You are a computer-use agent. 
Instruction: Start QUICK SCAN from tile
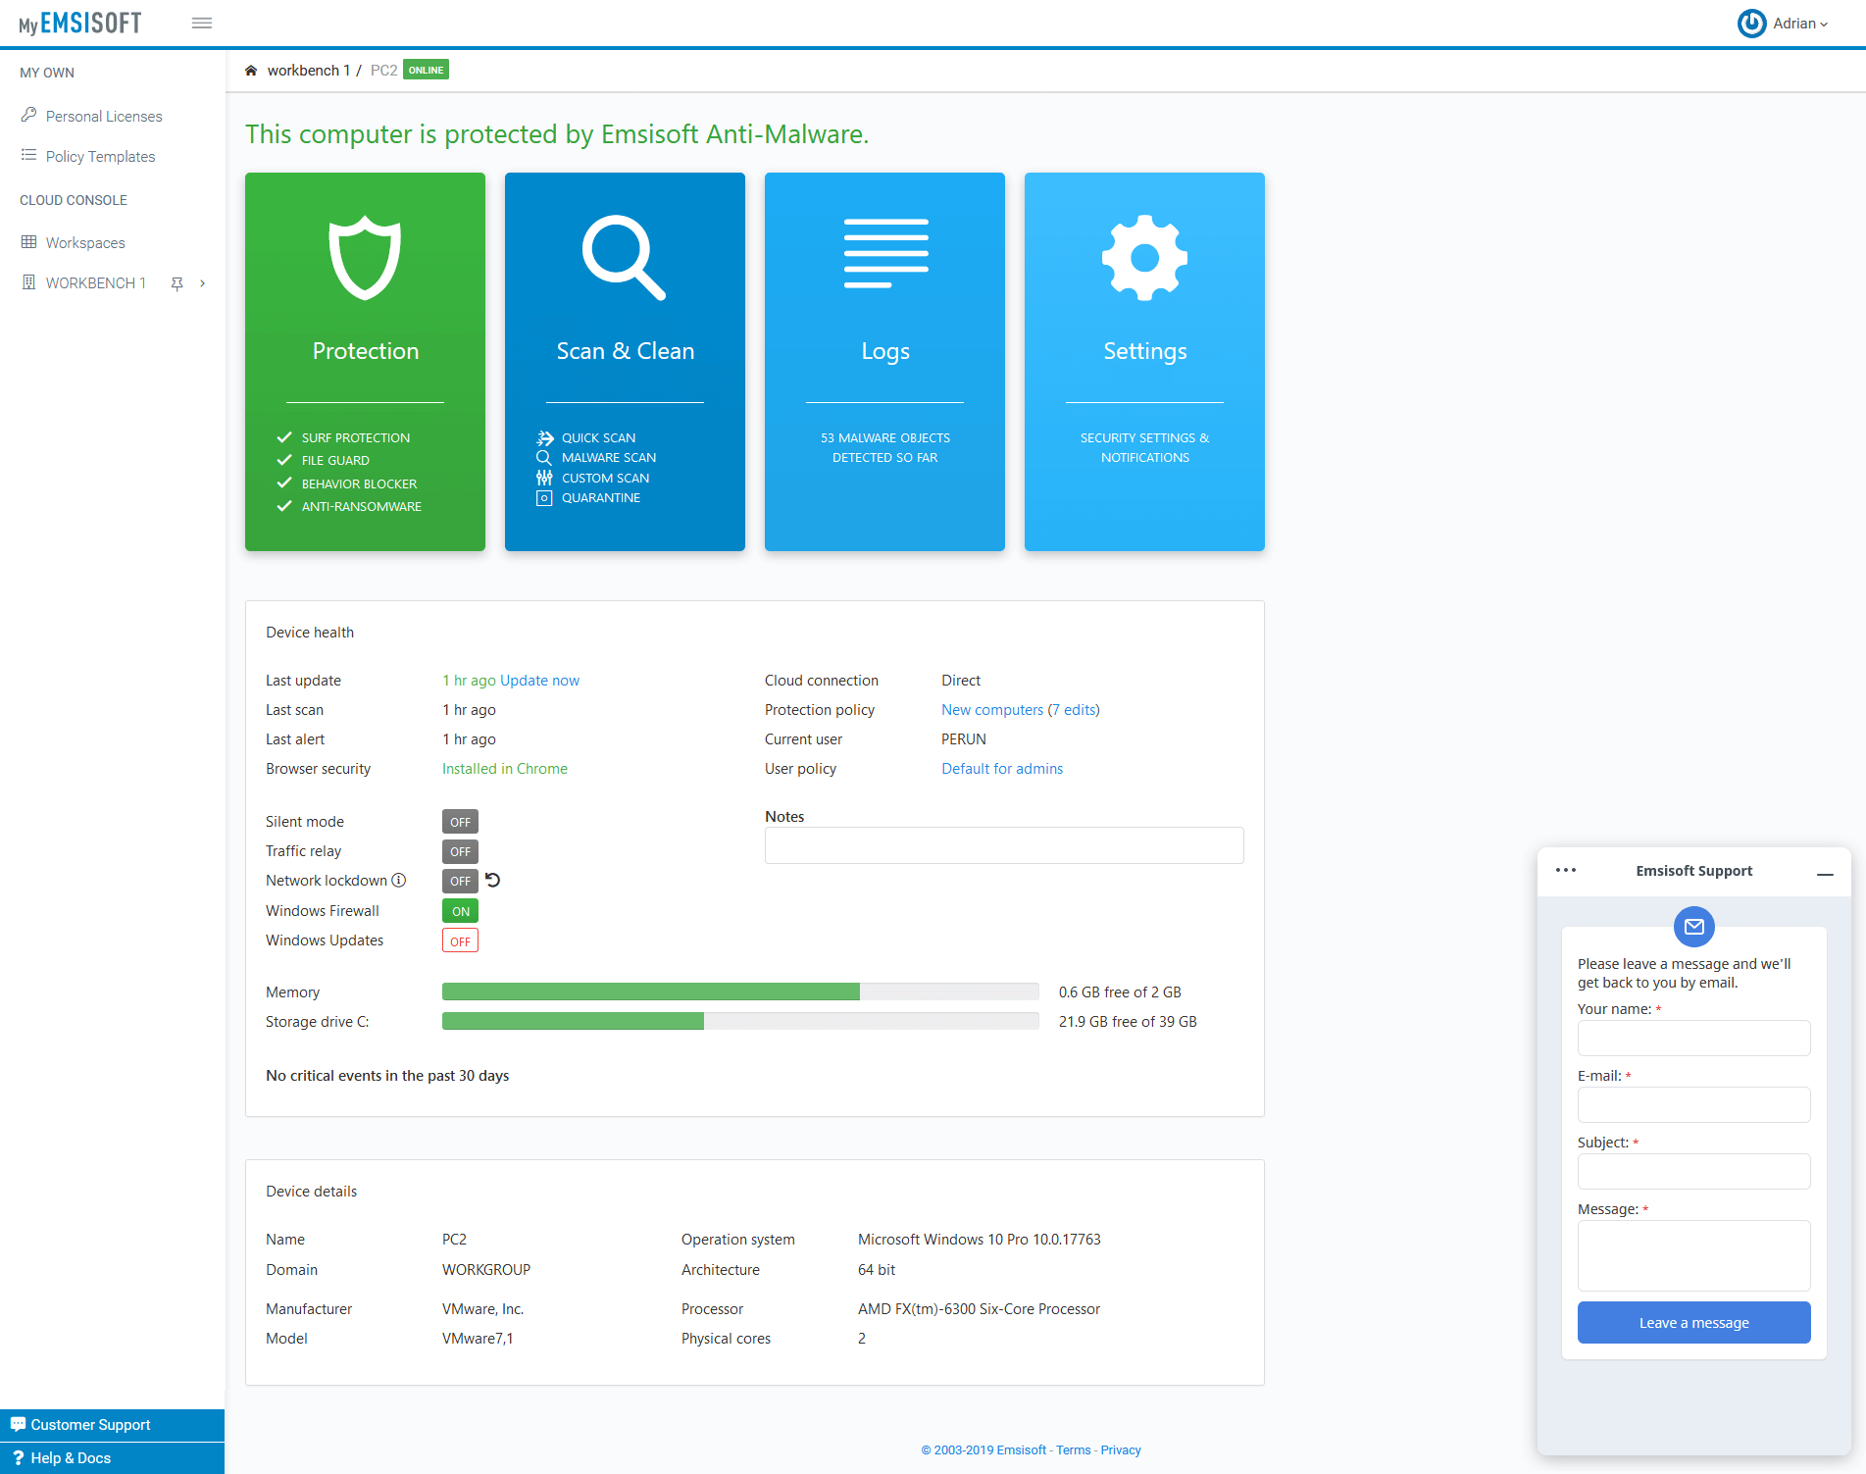(598, 437)
